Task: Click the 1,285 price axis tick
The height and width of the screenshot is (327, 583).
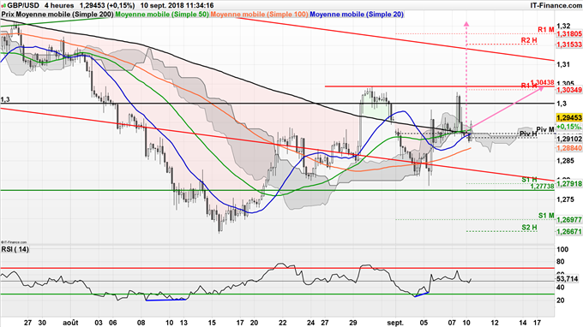Action: [x=565, y=161]
